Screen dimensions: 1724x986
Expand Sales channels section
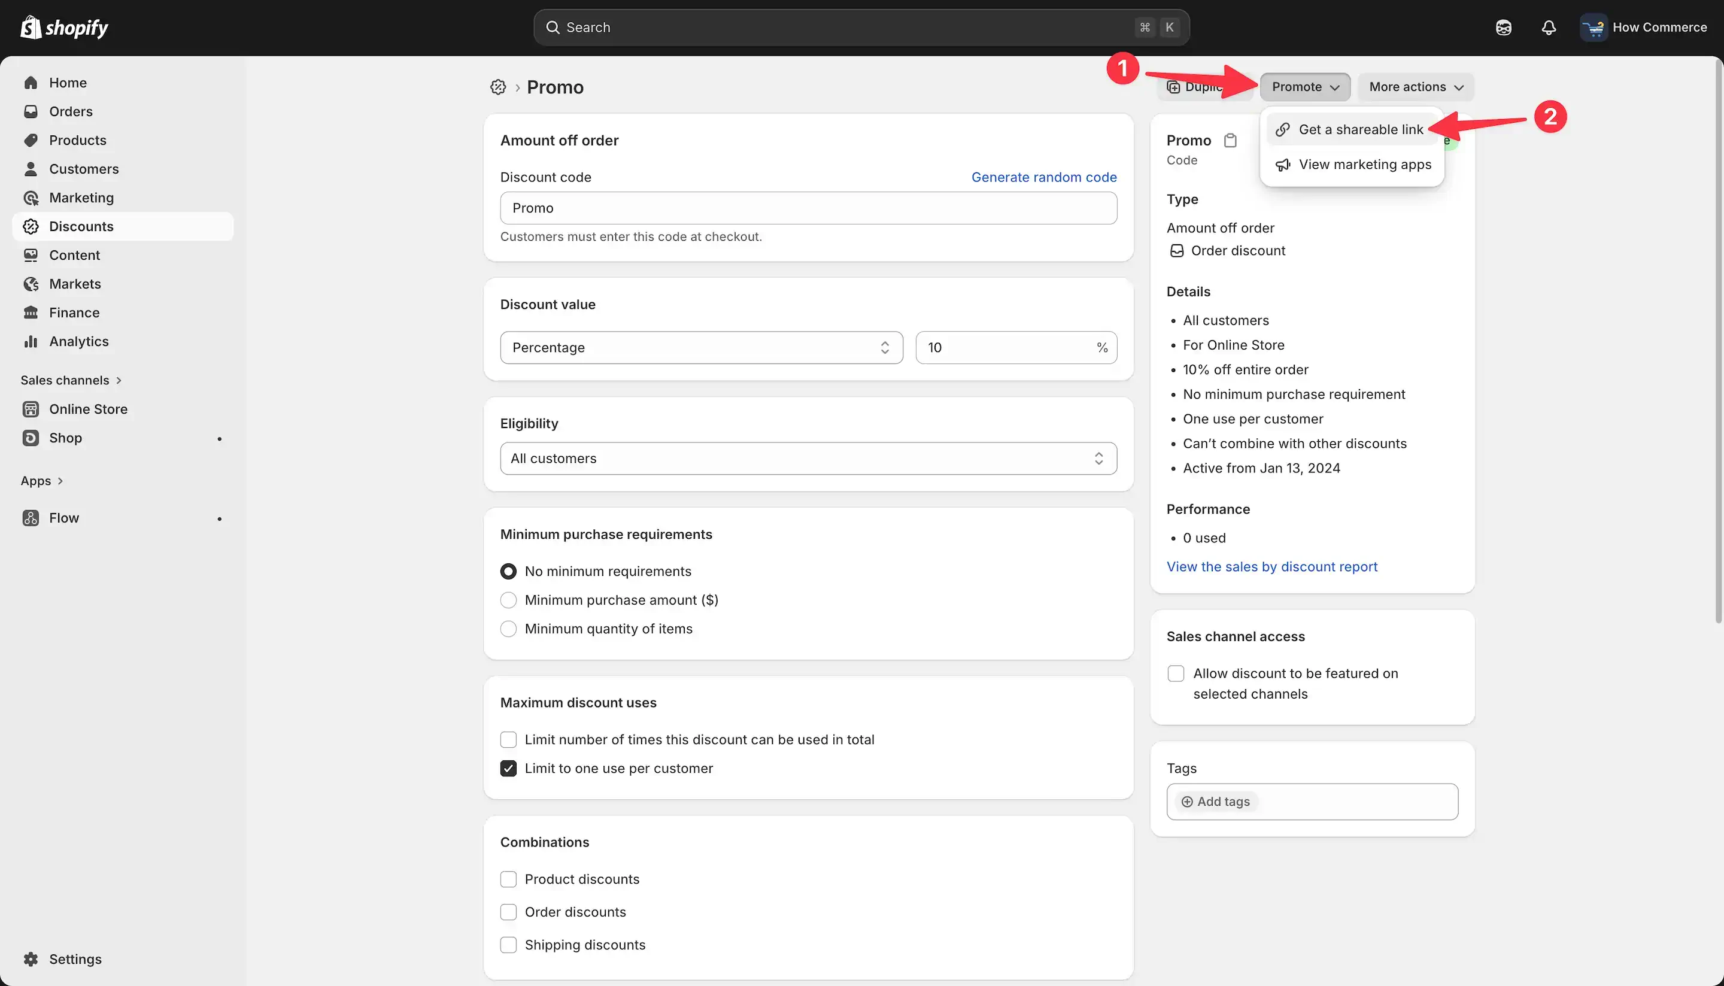point(71,381)
